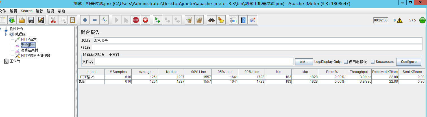Select HTTP信息头管理器 in the tree
The width and height of the screenshot is (427, 117).
tap(36, 56)
